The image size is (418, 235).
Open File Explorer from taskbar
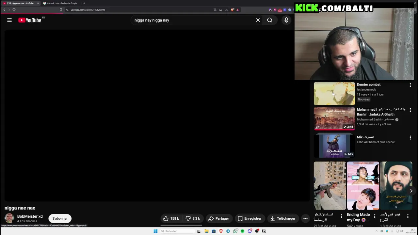[206, 231]
